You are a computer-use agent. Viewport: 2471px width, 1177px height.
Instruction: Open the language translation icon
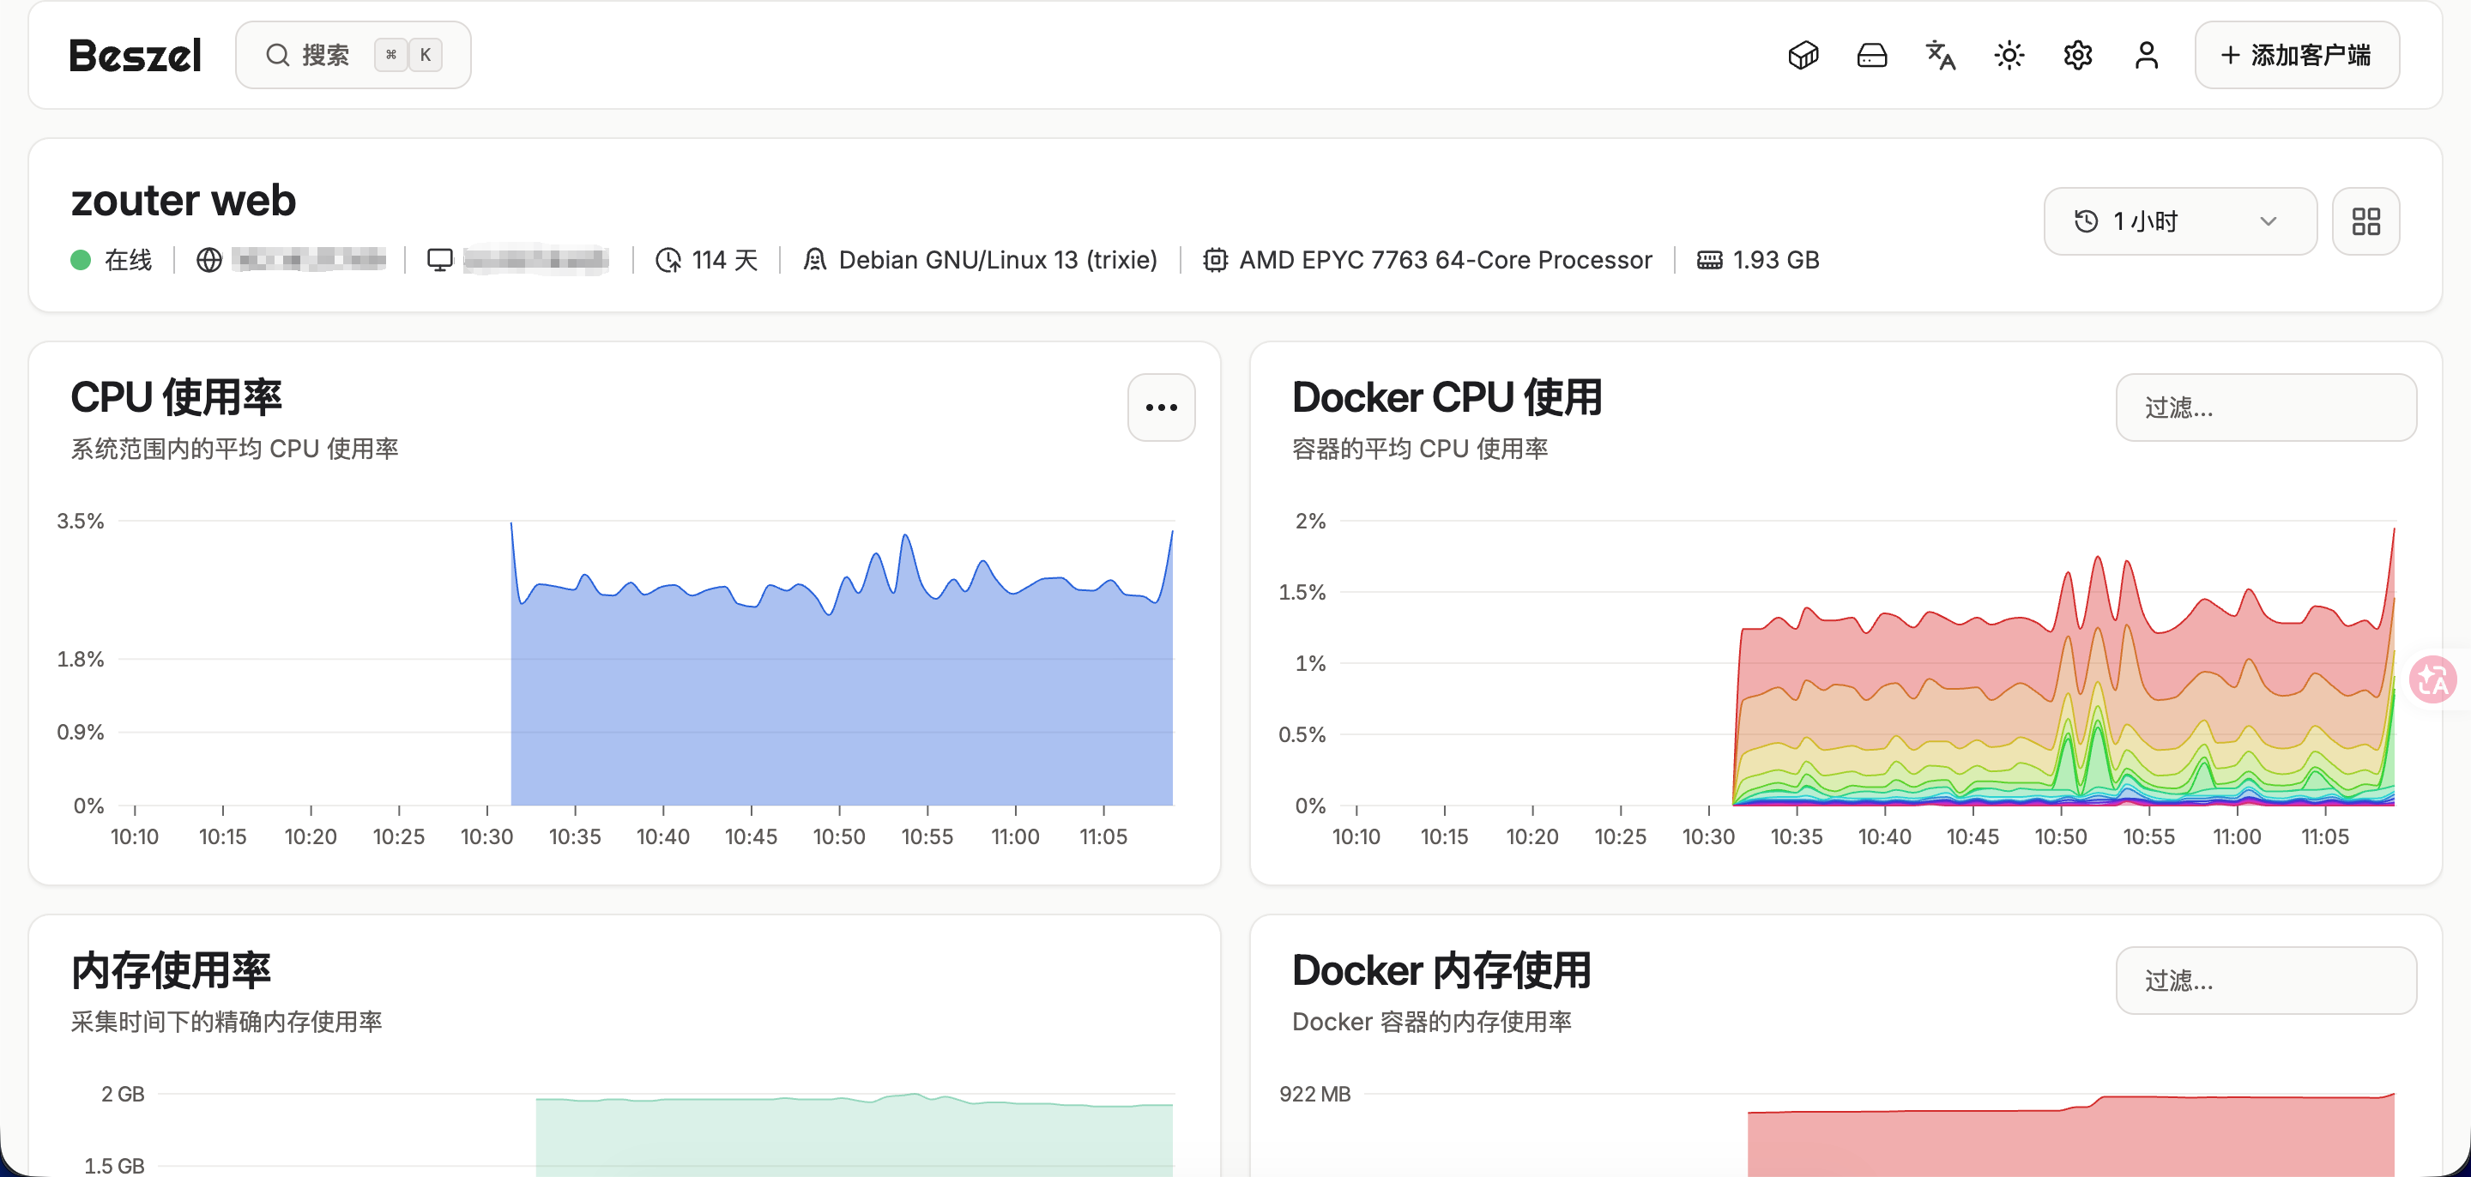click(1941, 56)
